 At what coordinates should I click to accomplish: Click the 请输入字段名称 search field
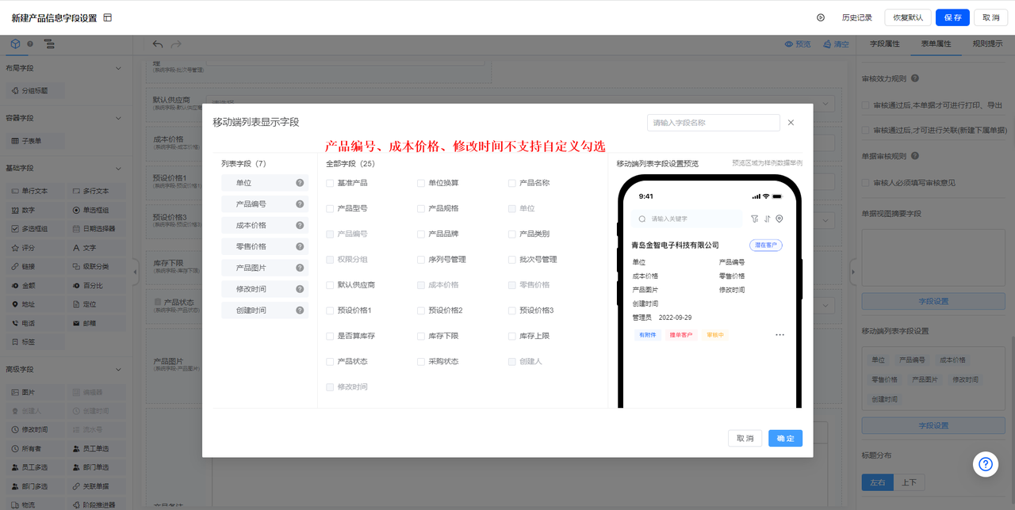tap(714, 123)
